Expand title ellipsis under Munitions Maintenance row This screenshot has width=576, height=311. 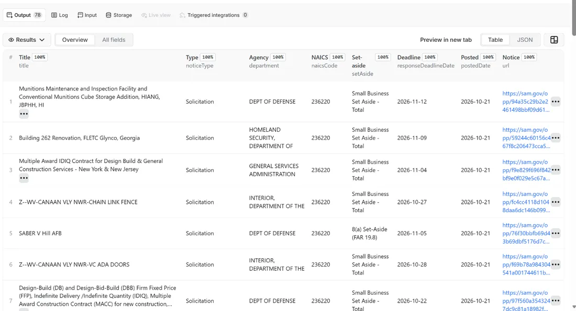(x=24, y=114)
